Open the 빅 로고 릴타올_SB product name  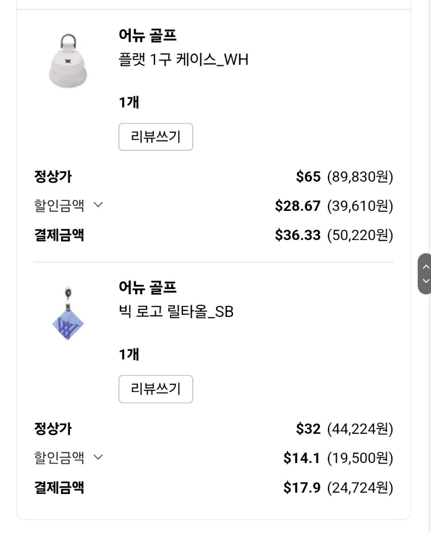click(176, 312)
